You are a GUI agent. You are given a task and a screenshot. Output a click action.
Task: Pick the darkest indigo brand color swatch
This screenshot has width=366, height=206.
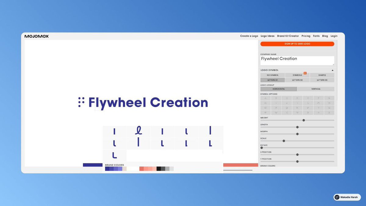pos(107,169)
